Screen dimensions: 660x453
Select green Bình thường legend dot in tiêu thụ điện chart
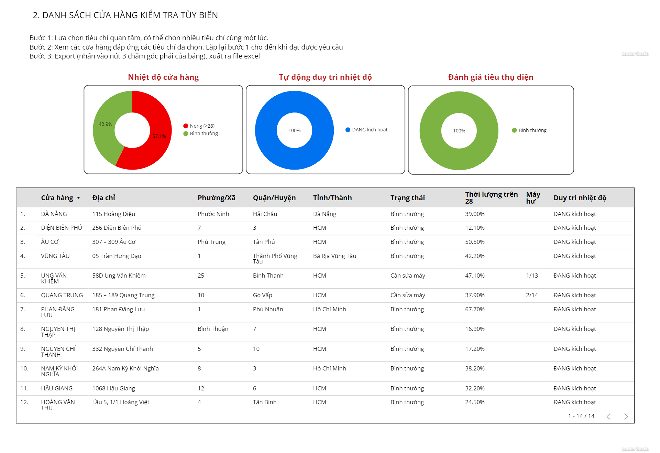pos(514,130)
